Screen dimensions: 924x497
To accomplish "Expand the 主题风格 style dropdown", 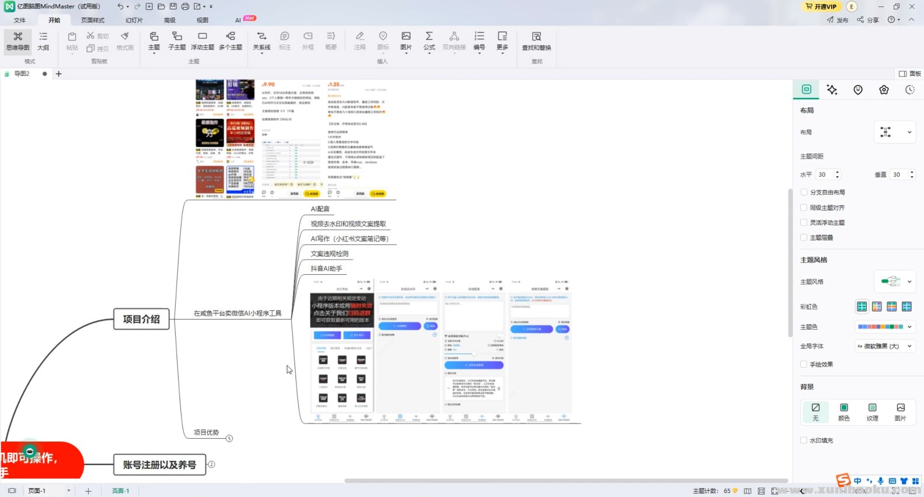I will click(x=894, y=281).
